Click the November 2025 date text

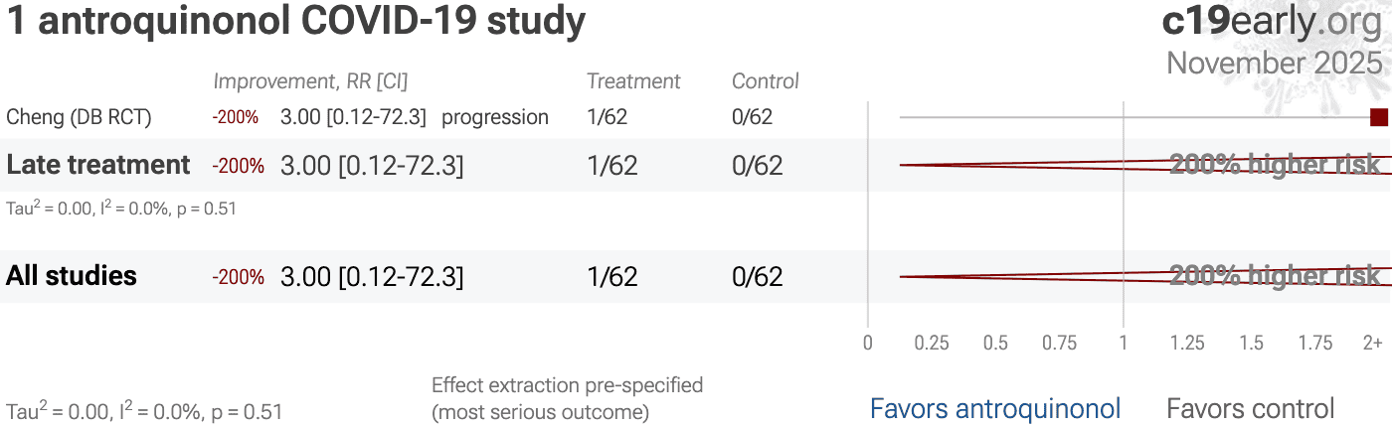coord(1275,63)
